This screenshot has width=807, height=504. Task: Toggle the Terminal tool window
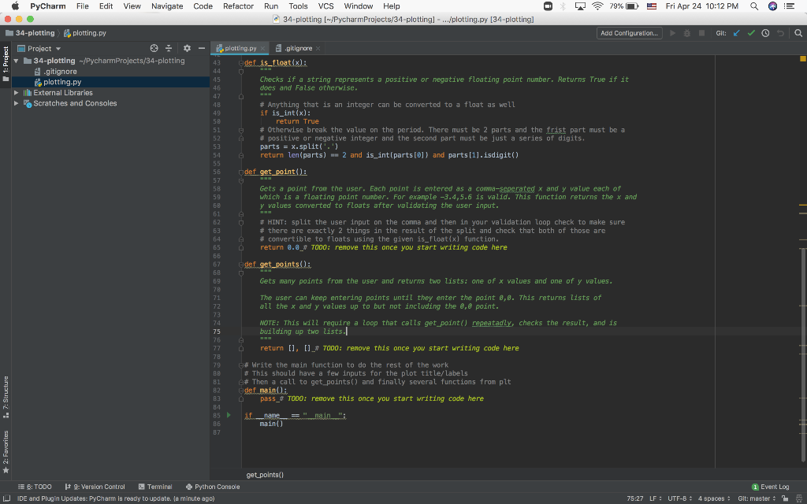(x=154, y=487)
